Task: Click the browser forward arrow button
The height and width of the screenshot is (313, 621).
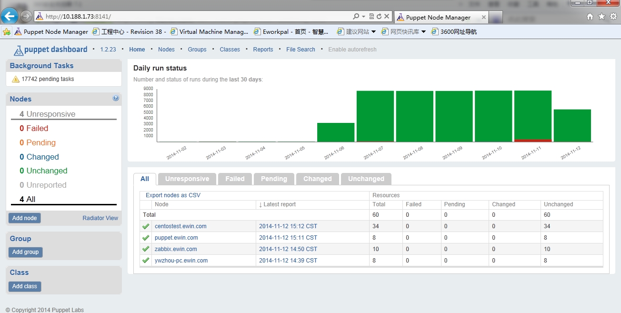Action: point(26,16)
